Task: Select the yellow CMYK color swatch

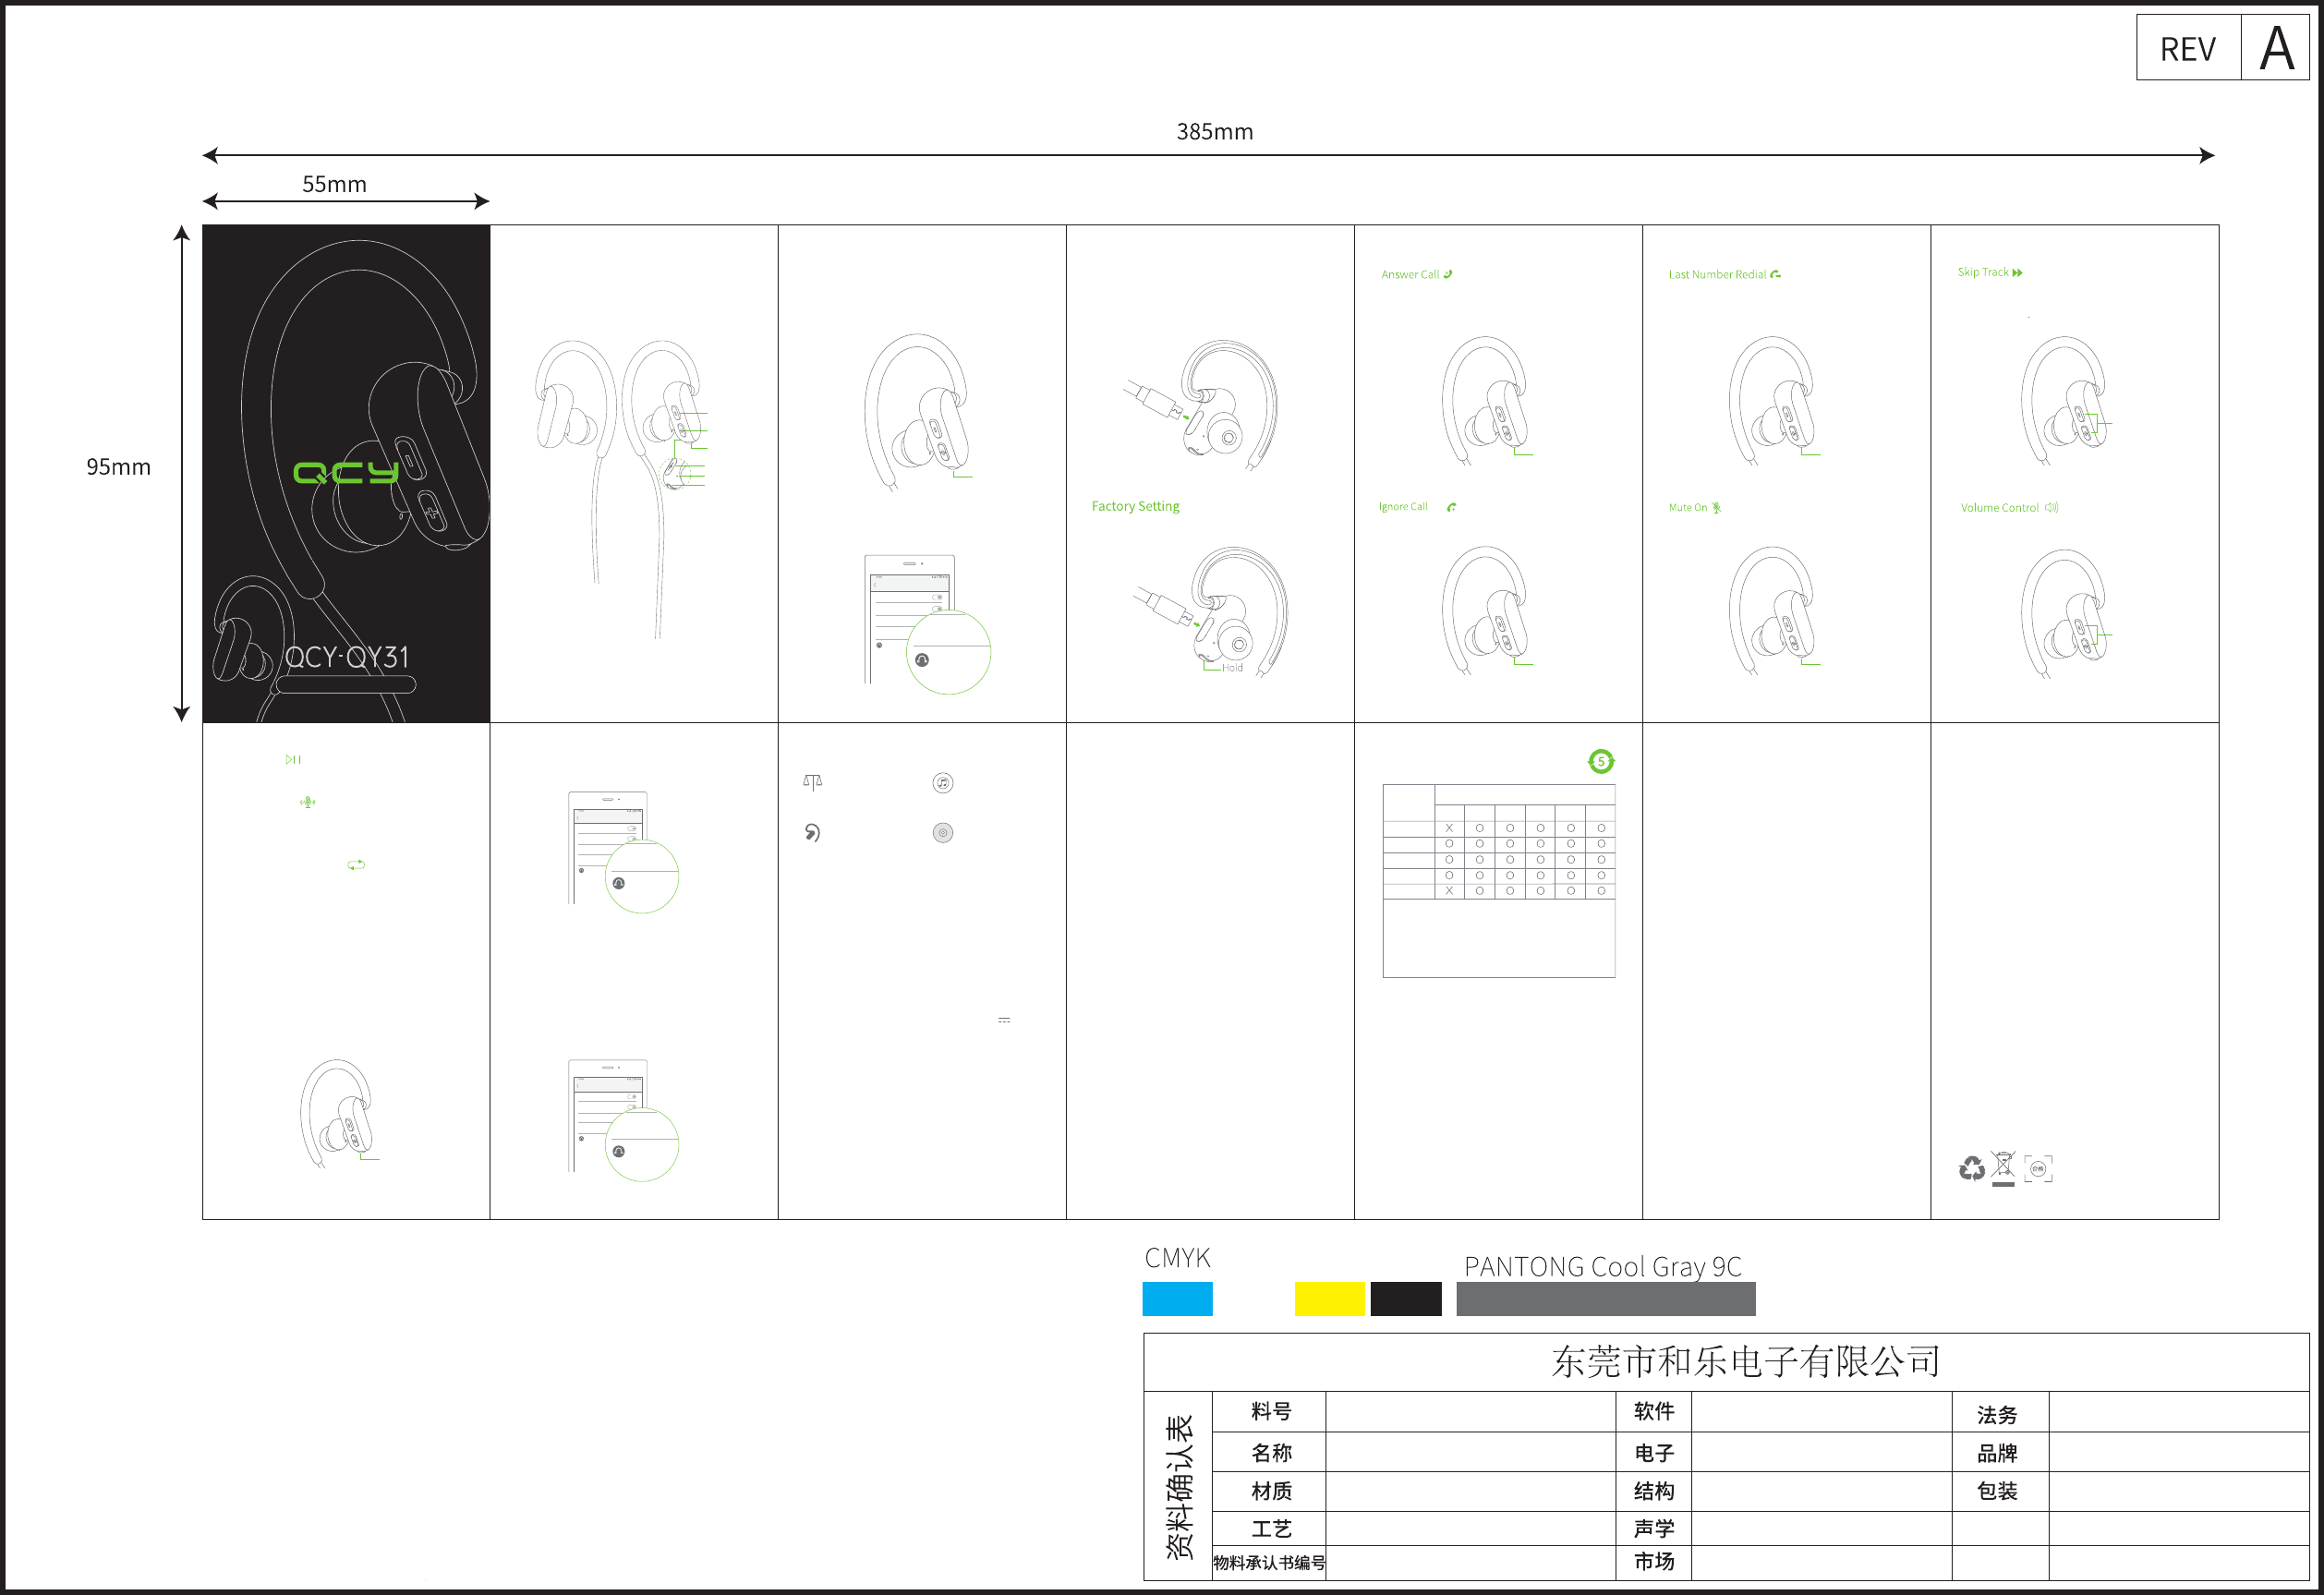Action: (1329, 1298)
